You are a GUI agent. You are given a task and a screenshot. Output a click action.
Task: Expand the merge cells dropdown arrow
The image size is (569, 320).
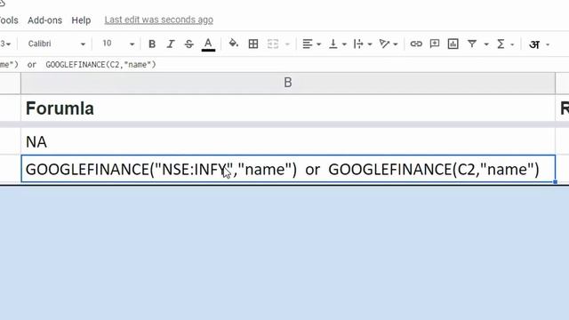pyautogui.click(x=287, y=44)
